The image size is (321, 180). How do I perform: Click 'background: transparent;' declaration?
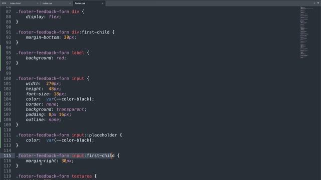(x=56, y=109)
